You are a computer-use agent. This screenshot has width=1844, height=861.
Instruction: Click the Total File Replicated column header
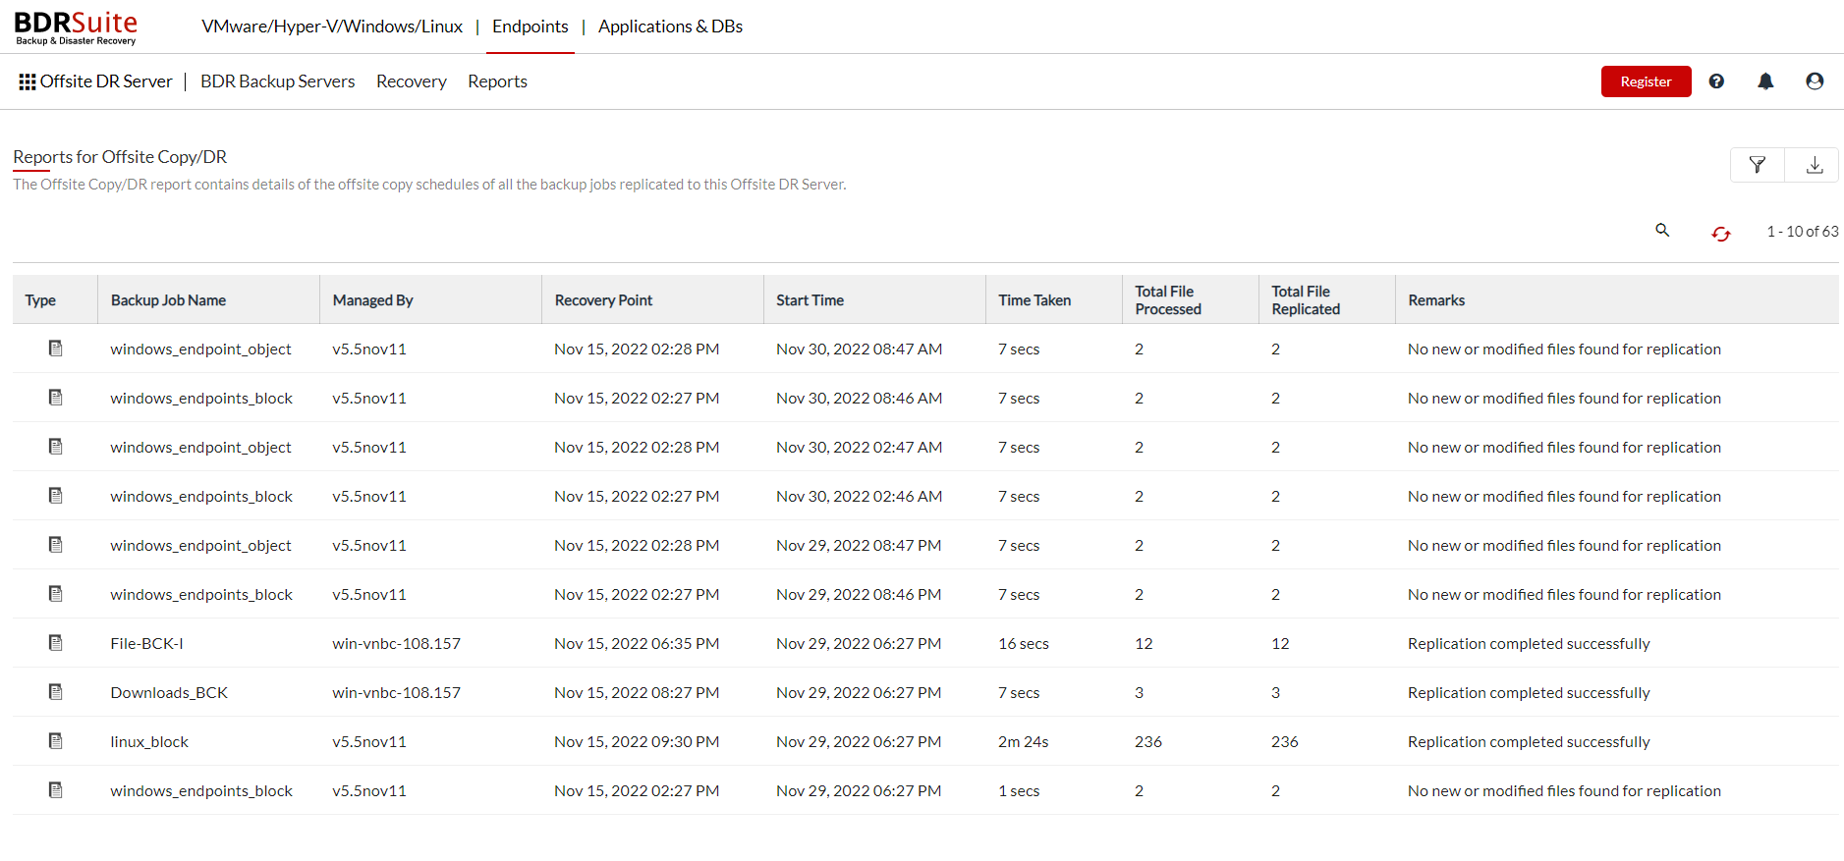click(1306, 300)
